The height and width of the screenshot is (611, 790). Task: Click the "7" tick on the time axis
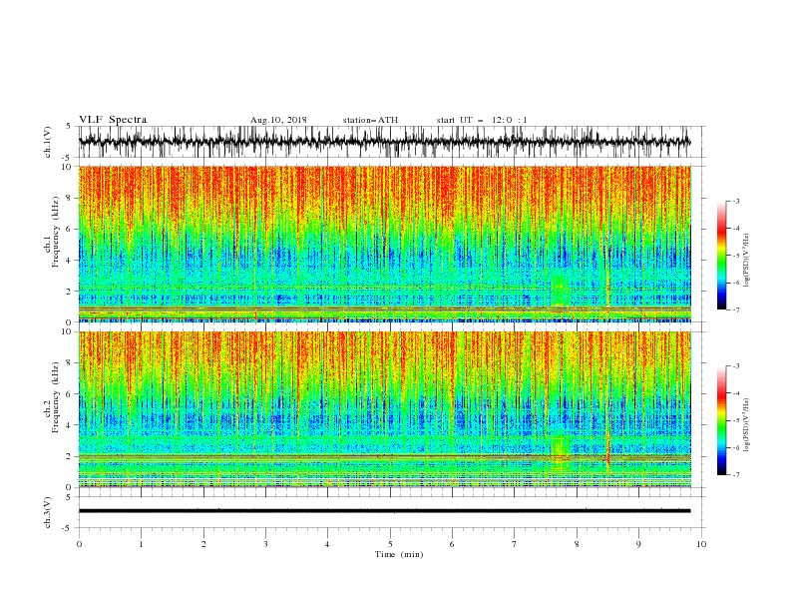click(515, 544)
